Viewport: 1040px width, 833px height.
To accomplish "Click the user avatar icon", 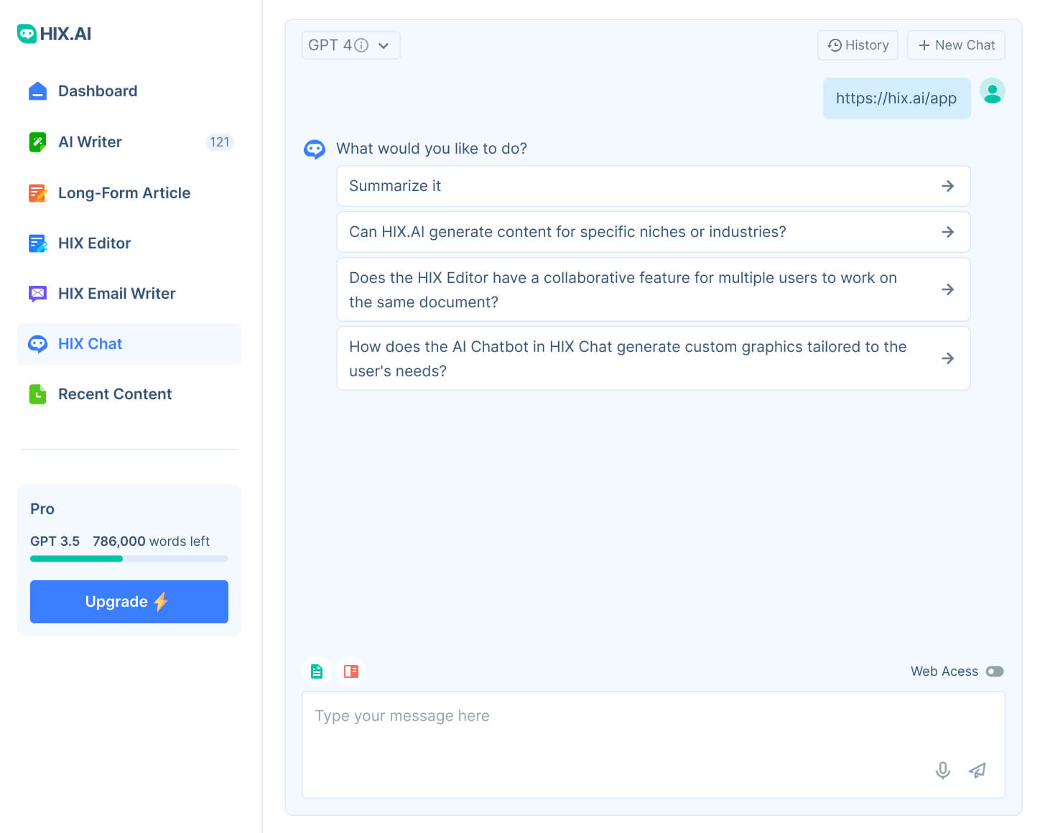I will (x=993, y=91).
